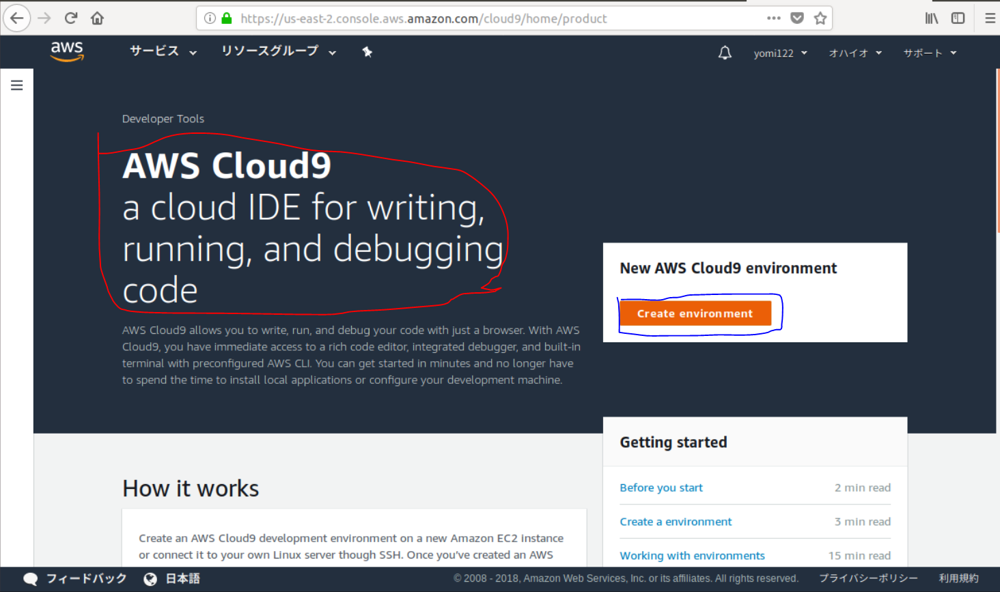Open the yomi122 account dropdown

[780, 53]
